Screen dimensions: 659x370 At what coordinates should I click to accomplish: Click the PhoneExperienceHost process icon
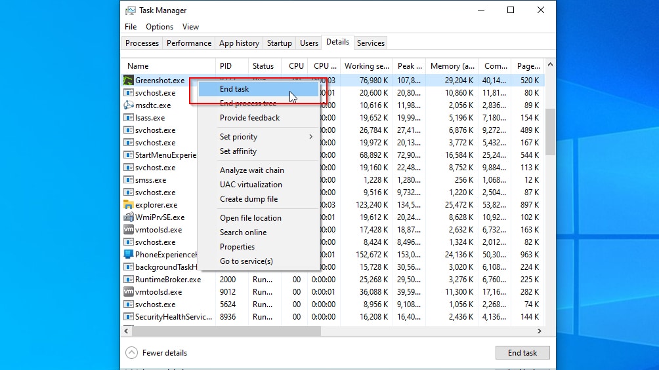[x=129, y=255]
